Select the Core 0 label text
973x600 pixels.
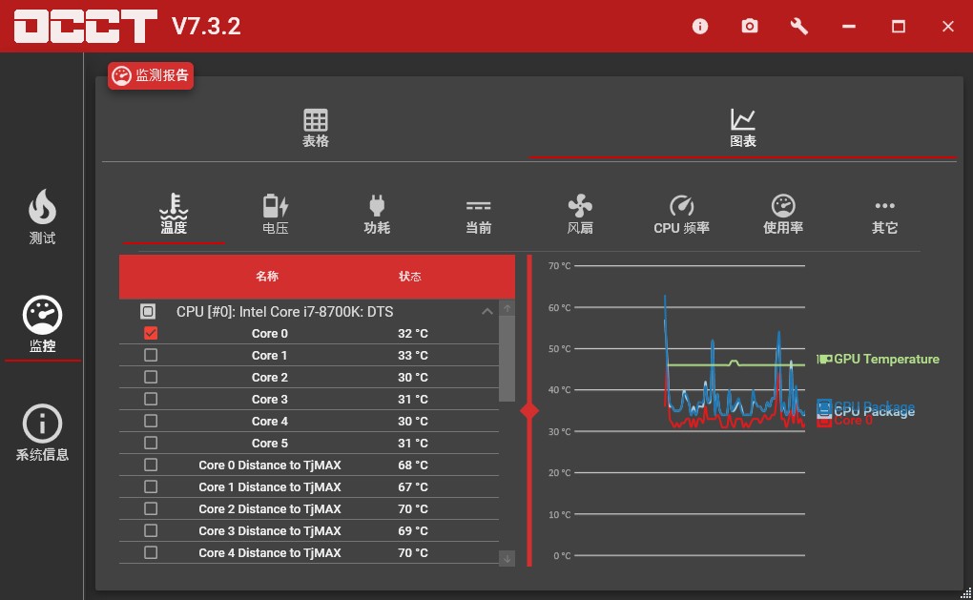tap(269, 333)
